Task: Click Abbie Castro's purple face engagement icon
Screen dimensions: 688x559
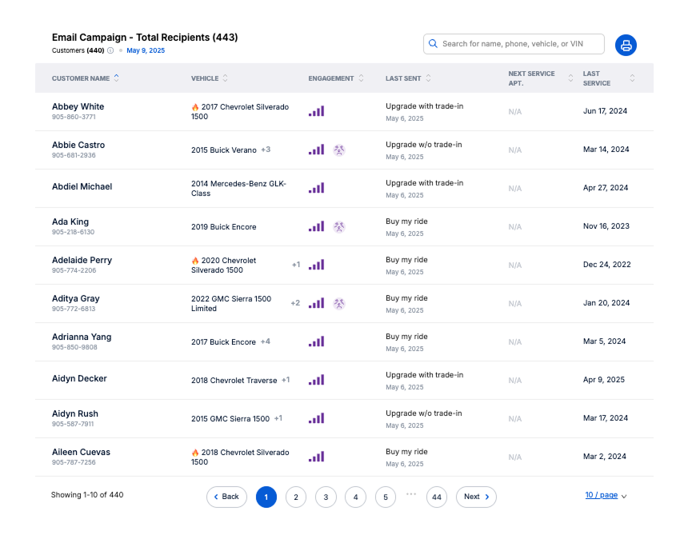Action: tap(339, 150)
